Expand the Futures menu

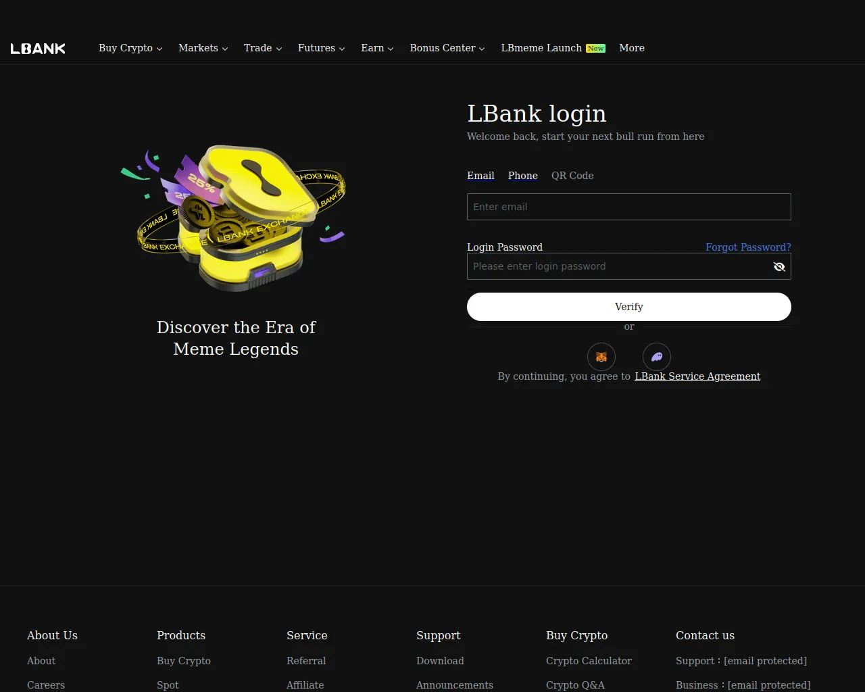pos(321,48)
